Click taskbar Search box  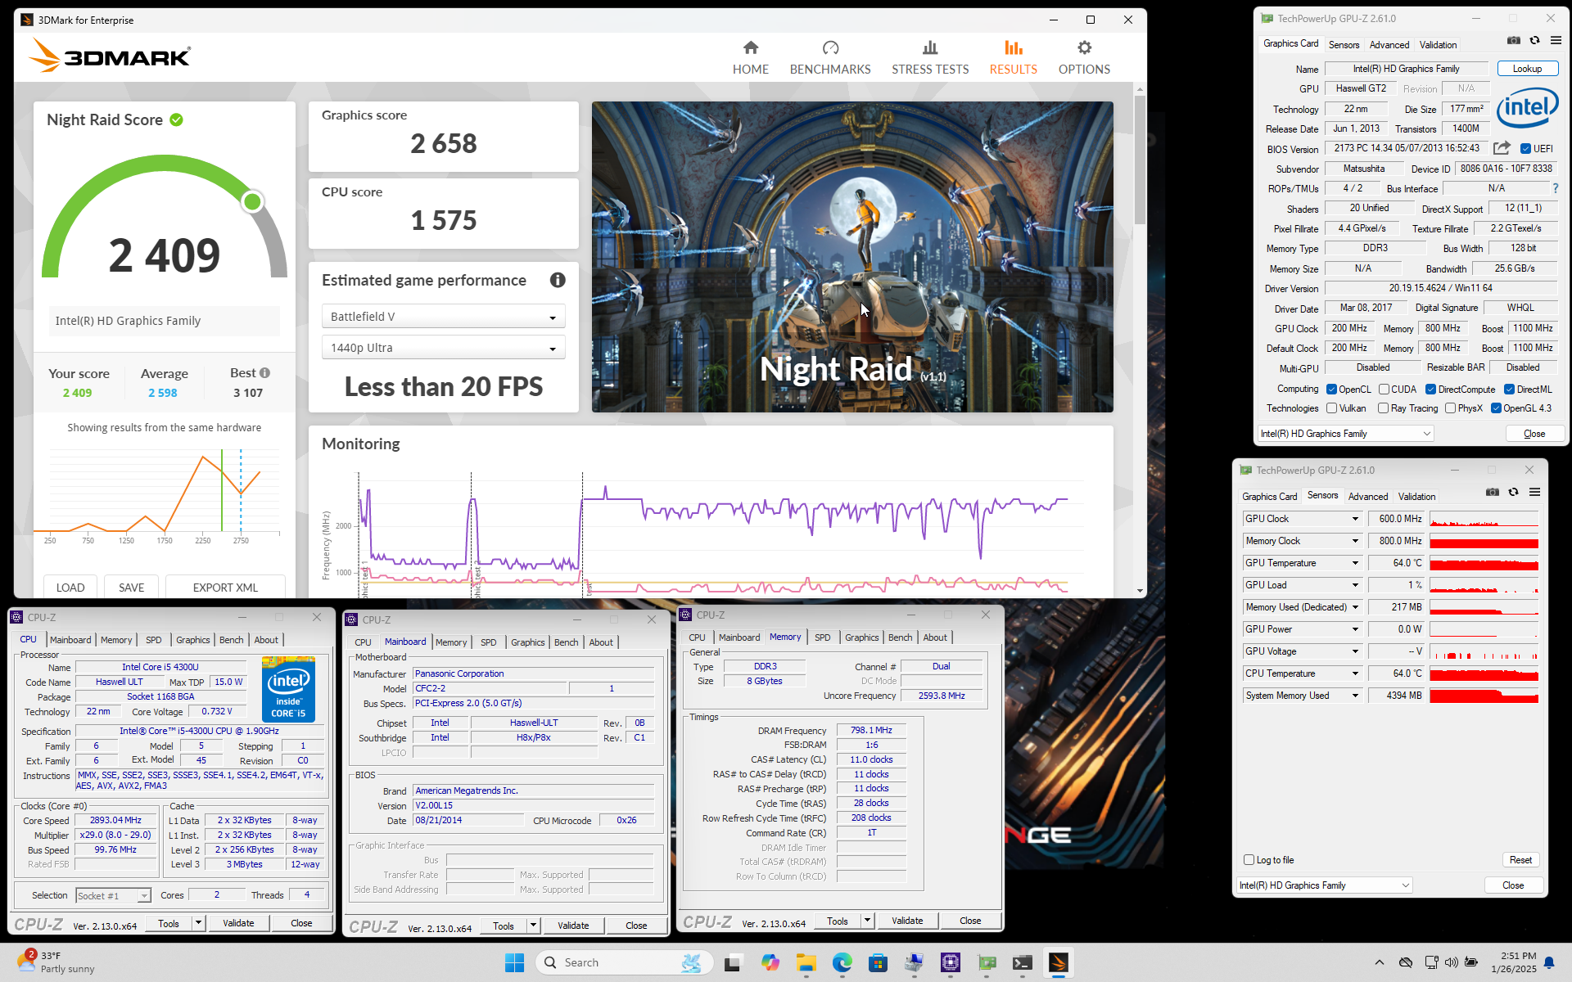pyautogui.click(x=624, y=962)
